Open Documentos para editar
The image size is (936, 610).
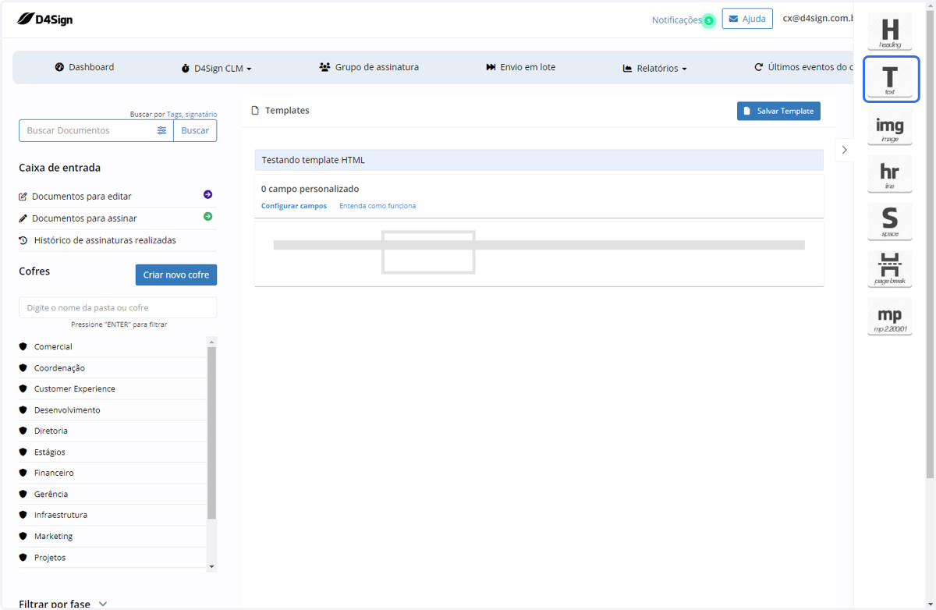tap(82, 197)
